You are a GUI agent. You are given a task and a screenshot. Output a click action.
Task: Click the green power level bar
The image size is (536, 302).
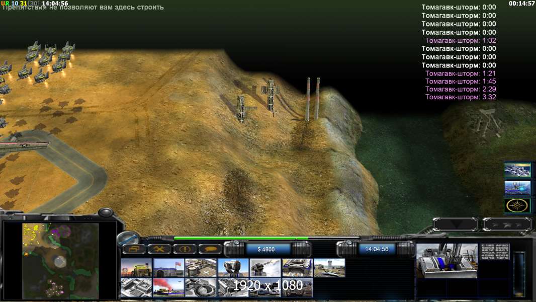point(241,238)
